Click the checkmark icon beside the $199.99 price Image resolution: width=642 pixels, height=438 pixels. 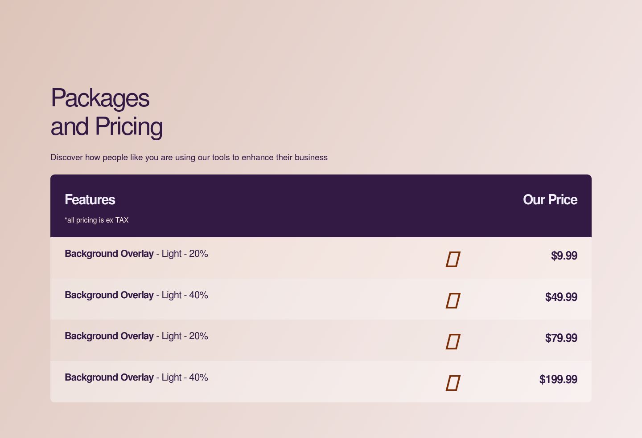click(x=453, y=383)
